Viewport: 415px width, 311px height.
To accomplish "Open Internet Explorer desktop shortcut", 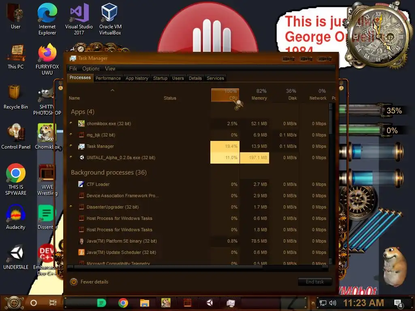I will pos(47,19).
